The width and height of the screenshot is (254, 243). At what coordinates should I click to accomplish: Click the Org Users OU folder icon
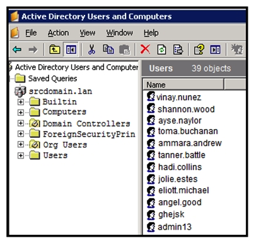click(x=35, y=144)
